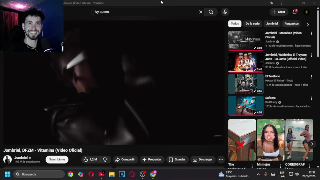Clear the search box with the X
320x180 pixels.
coord(201,12)
